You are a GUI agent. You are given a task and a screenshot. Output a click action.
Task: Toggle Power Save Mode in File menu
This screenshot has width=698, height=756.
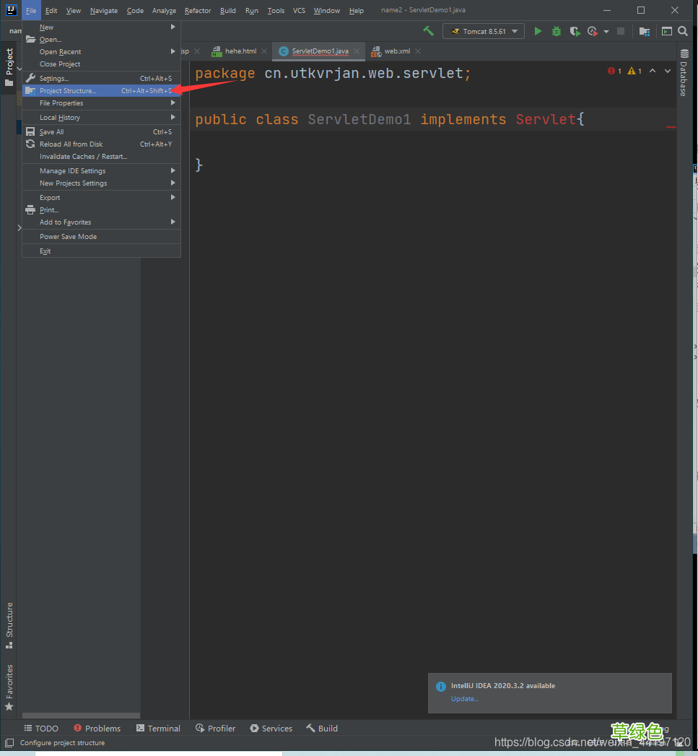click(x=68, y=237)
